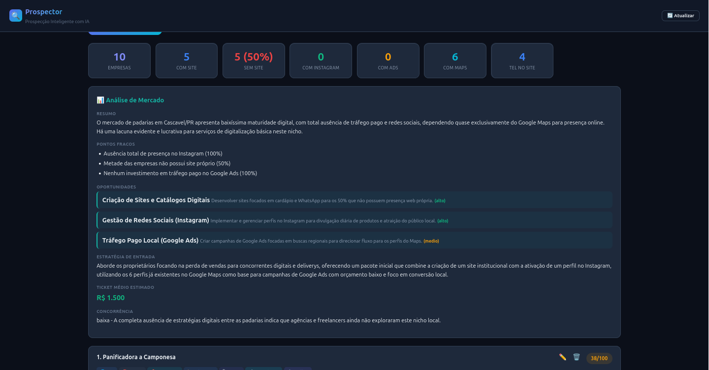Select the 0 Com Instagram stat card
The width and height of the screenshot is (709, 370).
click(321, 61)
